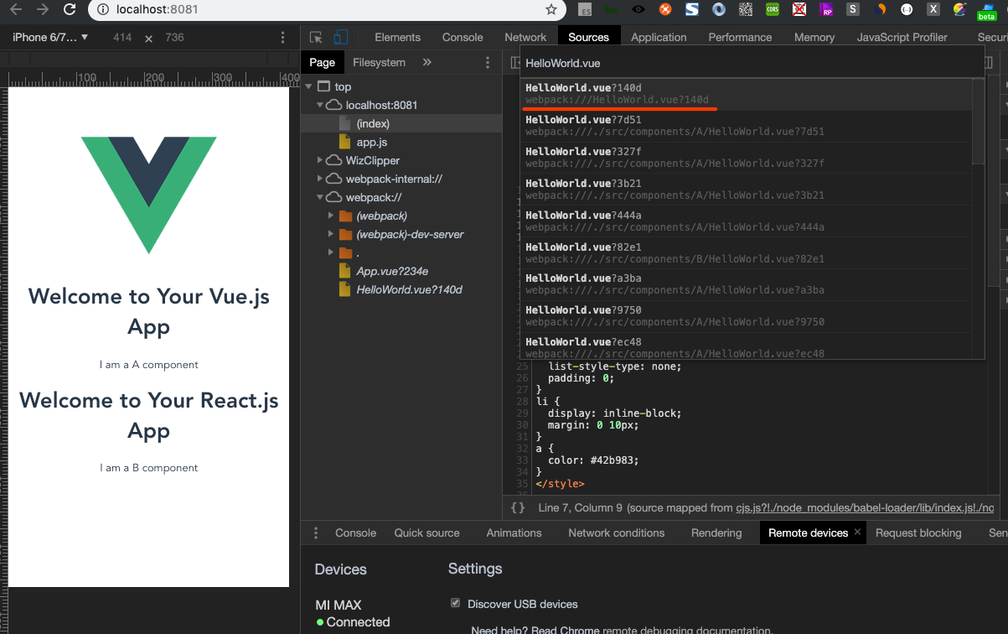The image size is (1008, 634).
Task: Click the browser forward arrow
Action: pyautogui.click(x=42, y=10)
